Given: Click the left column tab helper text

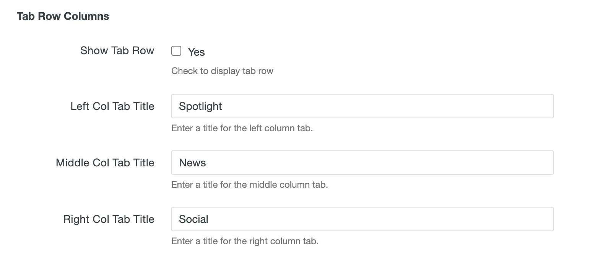Looking at the screenshot, I should (242, 128).
